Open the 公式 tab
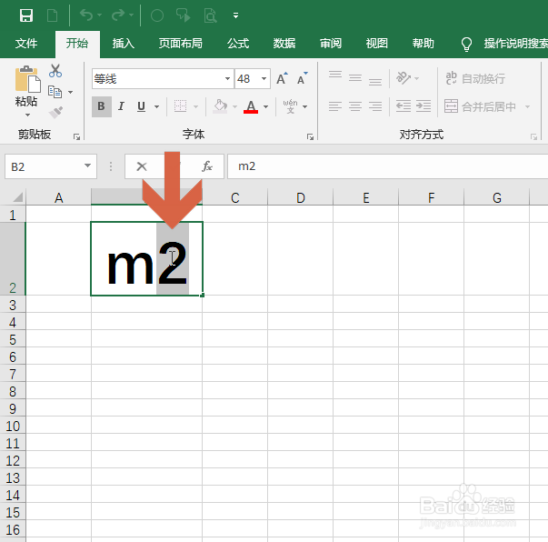Screen dimensions: 548x542 tap(238, 44)
